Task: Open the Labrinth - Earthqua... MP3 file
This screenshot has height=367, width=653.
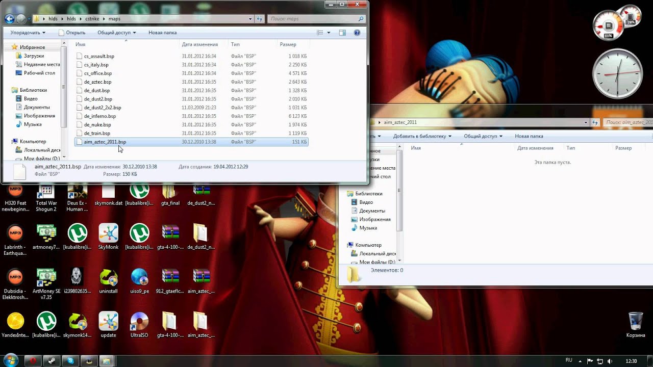Action: [x=15, y=240]
